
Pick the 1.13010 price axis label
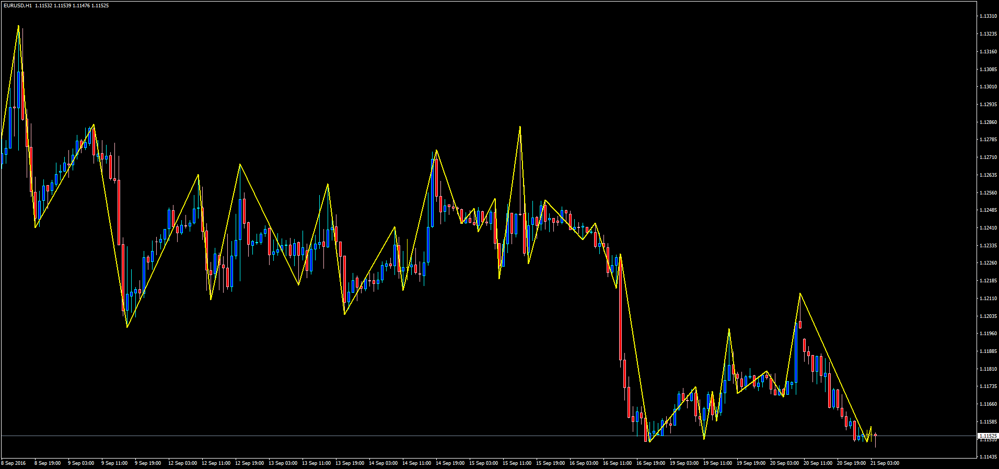(x=989, y=87)
